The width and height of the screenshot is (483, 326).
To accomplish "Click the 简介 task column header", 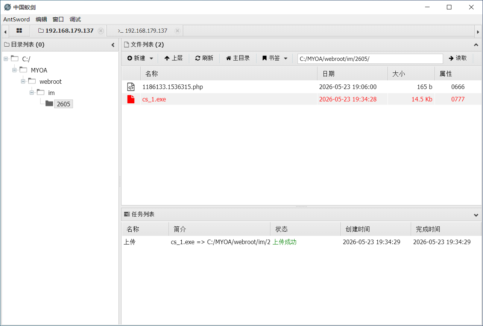I will (x=219, y=229).
